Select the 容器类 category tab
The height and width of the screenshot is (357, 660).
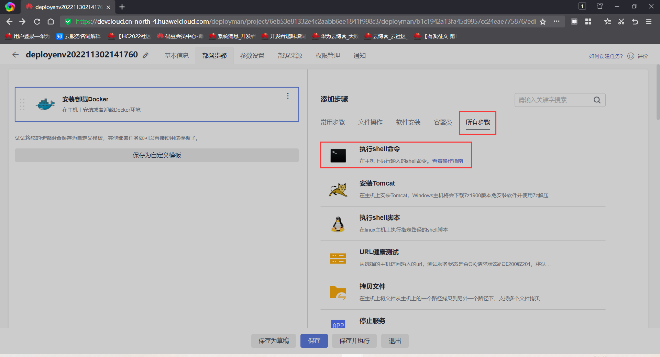pos(443,122)
